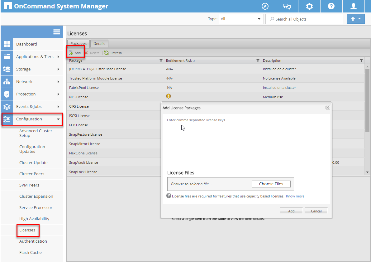Select Cluster Peers in sidebar

point(32,174)
